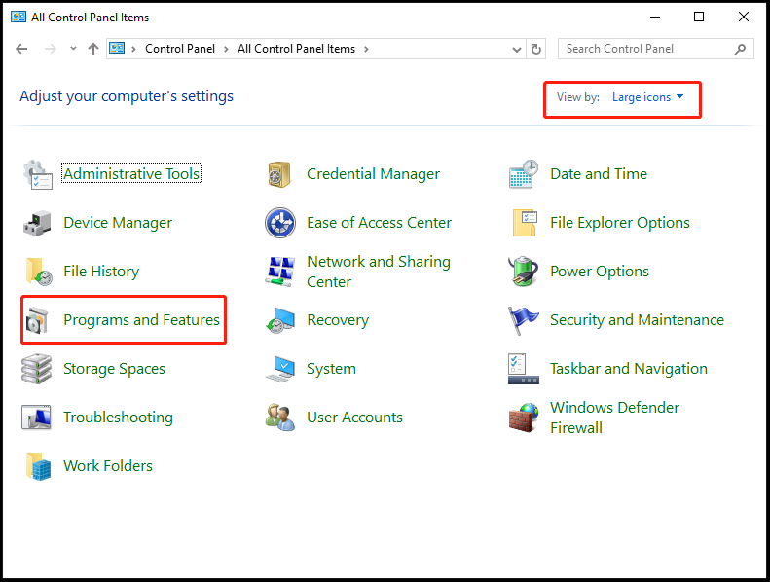Expand chevron after Control Panel breadcrumb

coord(226,49)
